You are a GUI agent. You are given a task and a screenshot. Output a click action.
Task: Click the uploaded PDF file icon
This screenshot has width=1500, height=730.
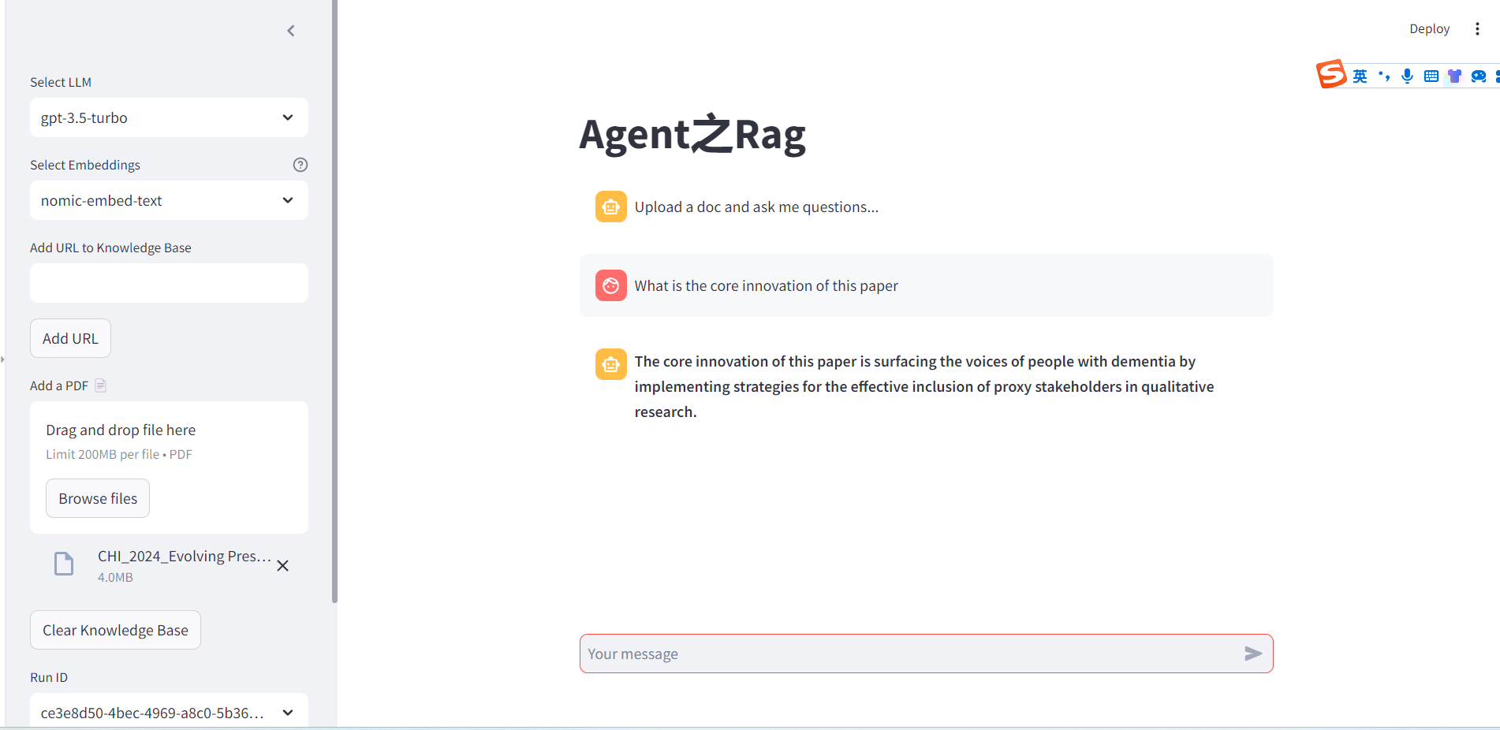pyautogui.click(x=64, y=564)
